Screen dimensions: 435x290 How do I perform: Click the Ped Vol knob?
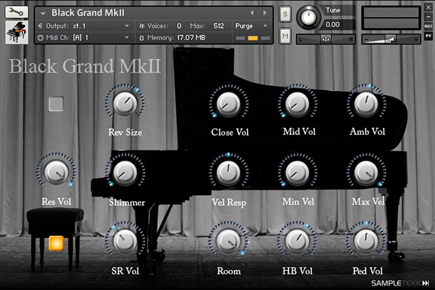pos(366,241)
